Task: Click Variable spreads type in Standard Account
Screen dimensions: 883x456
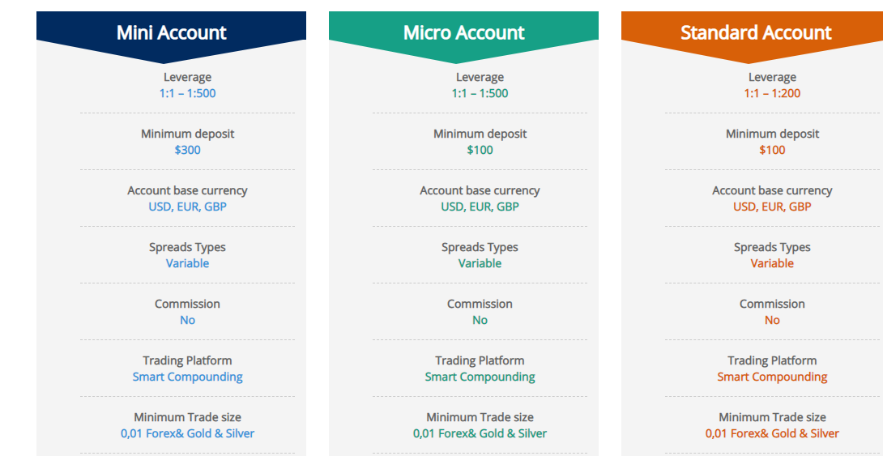Action: coord(772,263)
